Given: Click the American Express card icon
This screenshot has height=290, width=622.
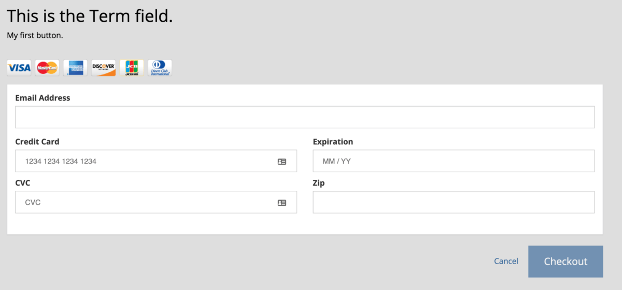Looking at the screenshot, I should (x=76, y=68).
